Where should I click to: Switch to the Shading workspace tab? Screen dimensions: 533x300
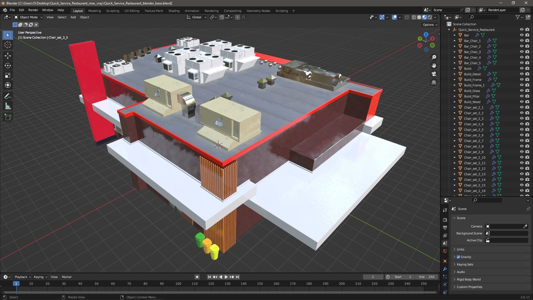point(174,11)
